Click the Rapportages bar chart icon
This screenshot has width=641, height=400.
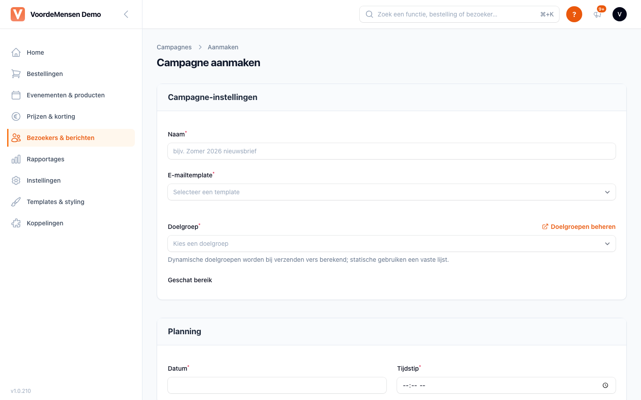(x=16, y=159)
